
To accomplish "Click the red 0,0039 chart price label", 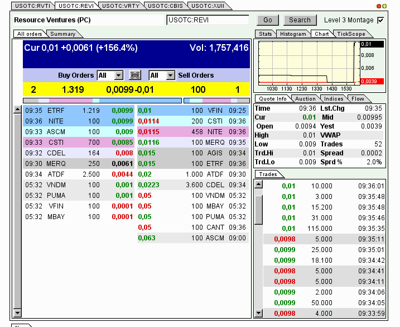I will (x=372, y=81).
